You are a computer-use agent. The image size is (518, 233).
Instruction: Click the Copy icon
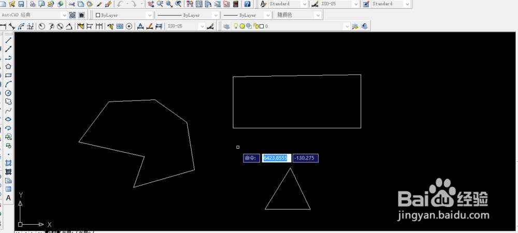coord(81,4)
